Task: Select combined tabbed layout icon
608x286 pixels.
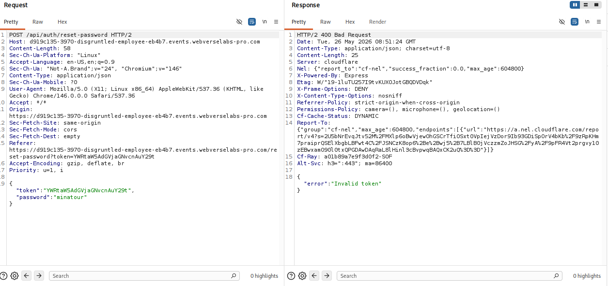Action: coord(596,5)
